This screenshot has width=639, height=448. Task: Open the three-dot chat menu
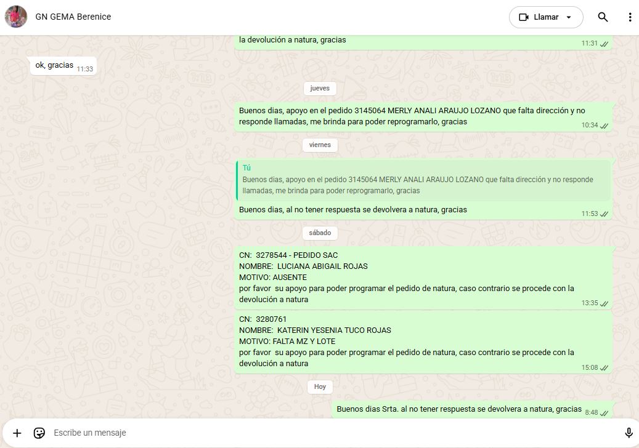629,17
